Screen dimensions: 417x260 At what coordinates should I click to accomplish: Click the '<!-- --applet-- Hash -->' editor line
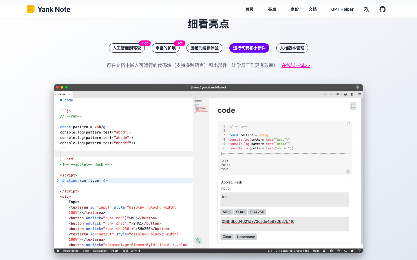86,165
